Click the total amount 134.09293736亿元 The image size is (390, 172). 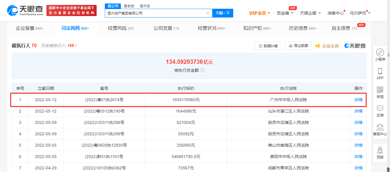tap(189, 62)
